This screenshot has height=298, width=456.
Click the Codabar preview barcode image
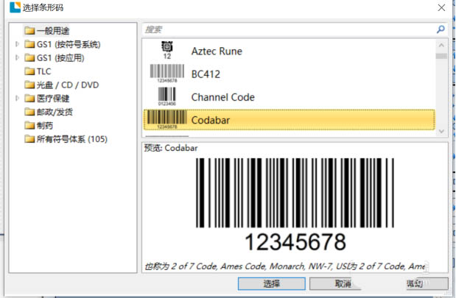coord(295,193)
